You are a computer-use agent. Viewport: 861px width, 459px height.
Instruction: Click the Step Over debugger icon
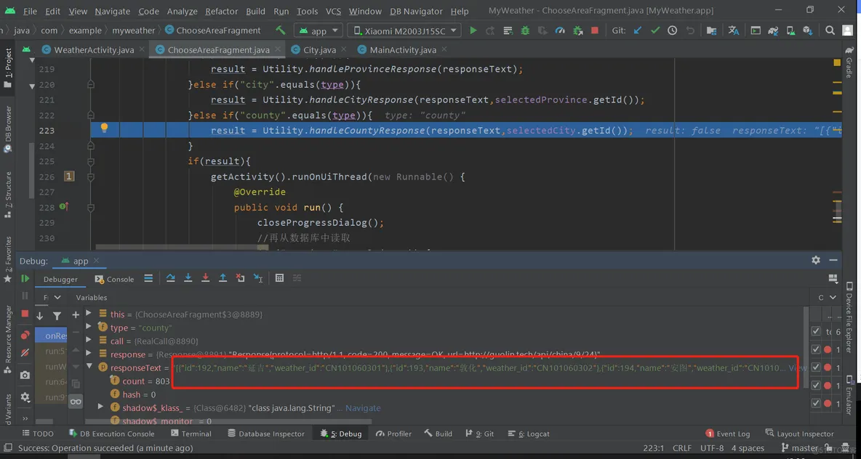tap(170, 278)
